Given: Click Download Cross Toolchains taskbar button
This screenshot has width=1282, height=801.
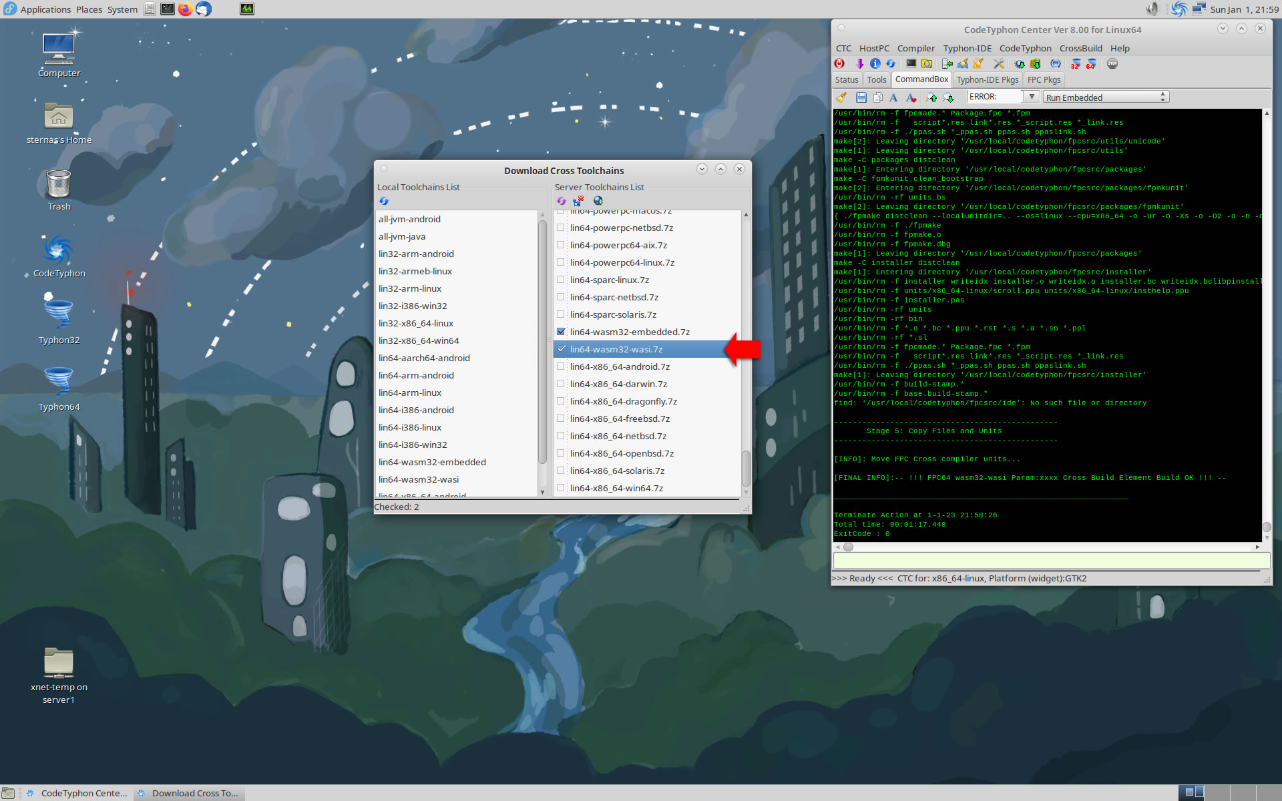Looking at the screenshot, I should point(188,793).
